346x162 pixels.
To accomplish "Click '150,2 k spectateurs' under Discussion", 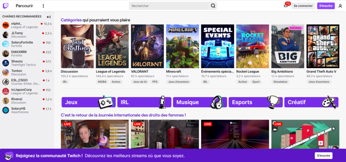I will [74, 76].
